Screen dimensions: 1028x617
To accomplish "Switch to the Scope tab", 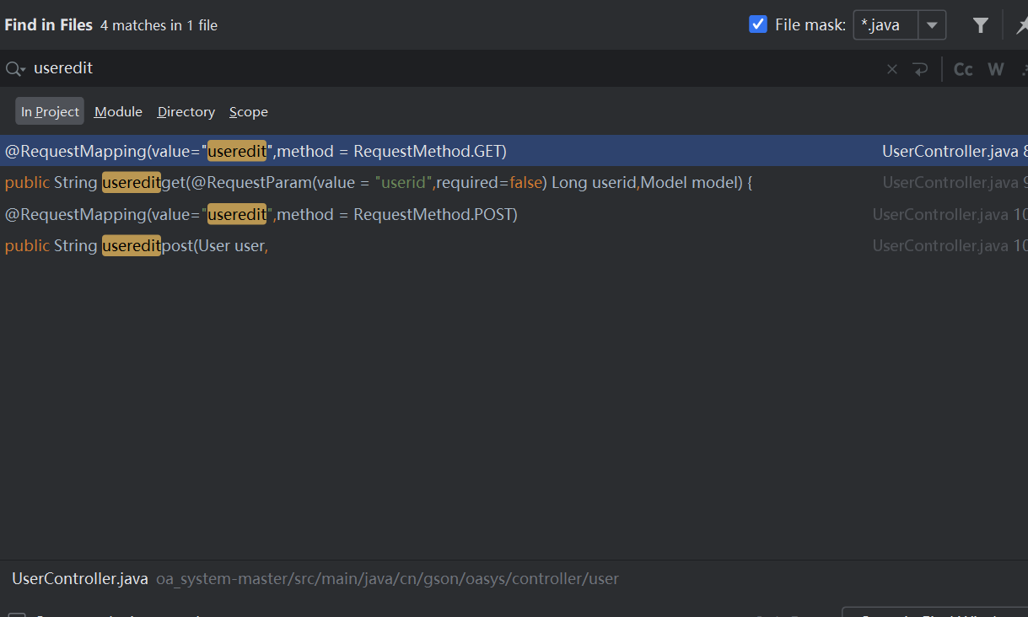I will coord(248,111).
